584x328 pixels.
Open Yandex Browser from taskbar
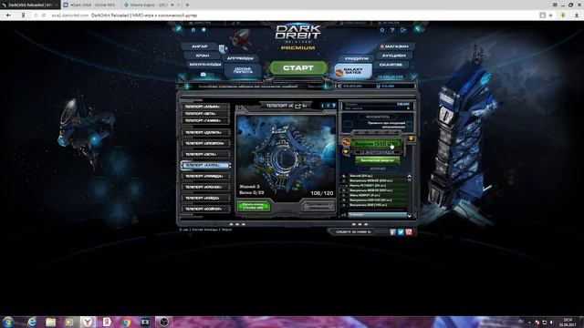pyautogui.click(x=88, y=322)
